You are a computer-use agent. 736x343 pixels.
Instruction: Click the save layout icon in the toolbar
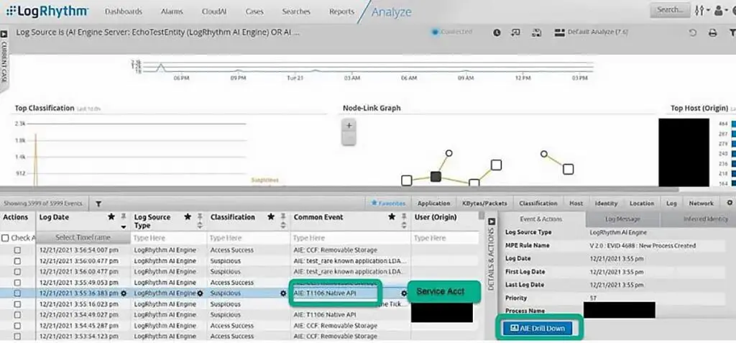(536, 33)
